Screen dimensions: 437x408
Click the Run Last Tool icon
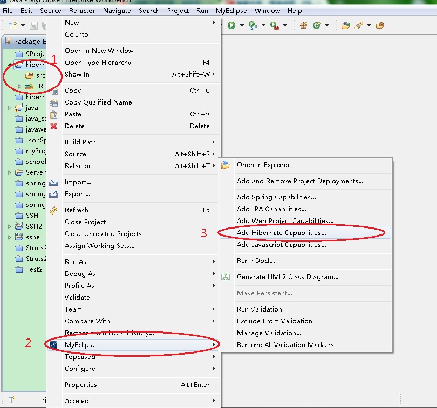tap(252, 25)
